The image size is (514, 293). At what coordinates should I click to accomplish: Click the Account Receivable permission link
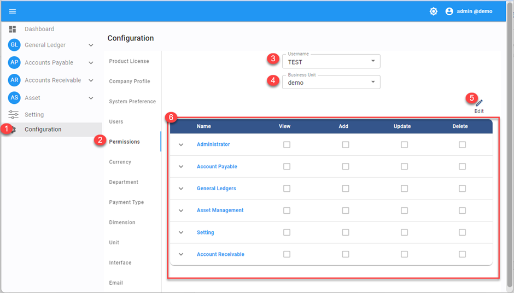click(x=220, y=254)
